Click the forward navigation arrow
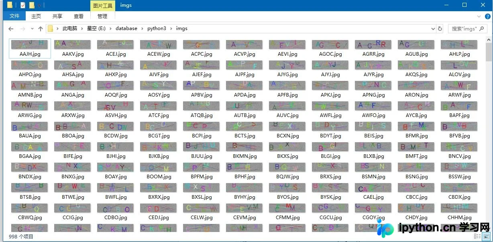 (x=23, y=29)
